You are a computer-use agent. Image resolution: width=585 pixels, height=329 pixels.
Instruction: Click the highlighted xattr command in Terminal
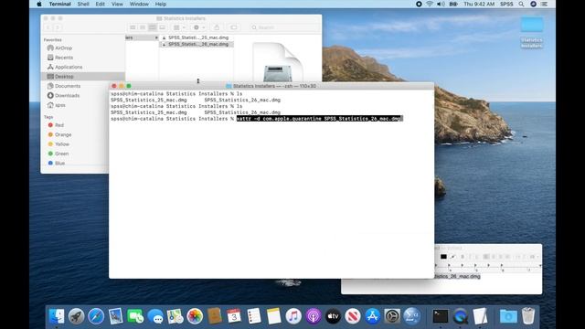pyautogui.click(x=319, y=119)
